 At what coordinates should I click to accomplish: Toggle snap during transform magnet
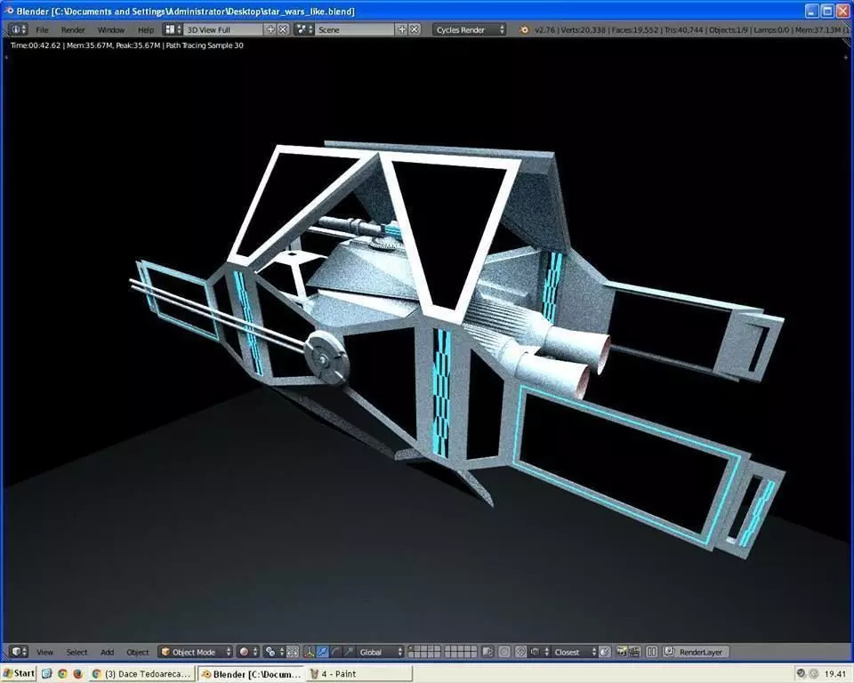click(520, 651)
